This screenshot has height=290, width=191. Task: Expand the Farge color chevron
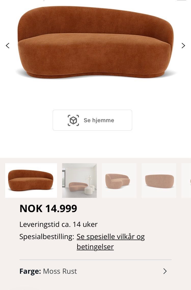point(165,271)
